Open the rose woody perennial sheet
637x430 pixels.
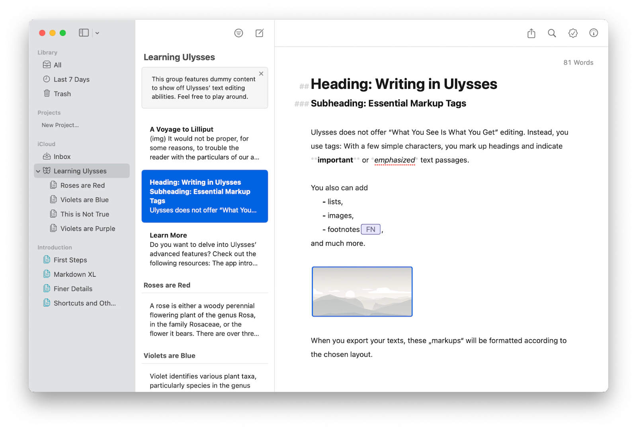[205, 319]
